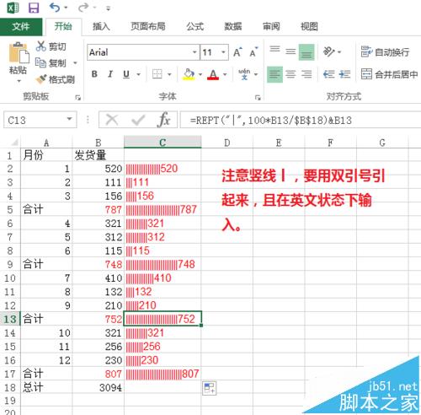The width and height of the screenshot is (421, 415).
Task: Open clipboard (剪贴板) dialog launcher
Action: (x=77, y=98)
